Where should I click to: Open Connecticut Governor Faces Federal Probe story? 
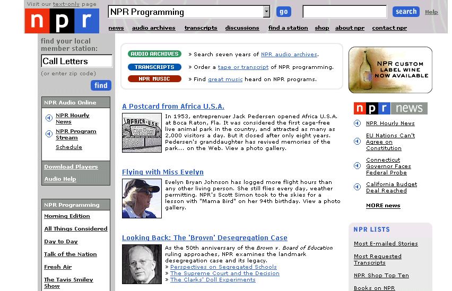pos(388,166)
